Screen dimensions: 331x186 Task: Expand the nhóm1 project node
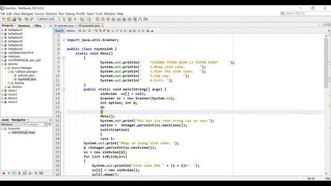pos(2,91)
